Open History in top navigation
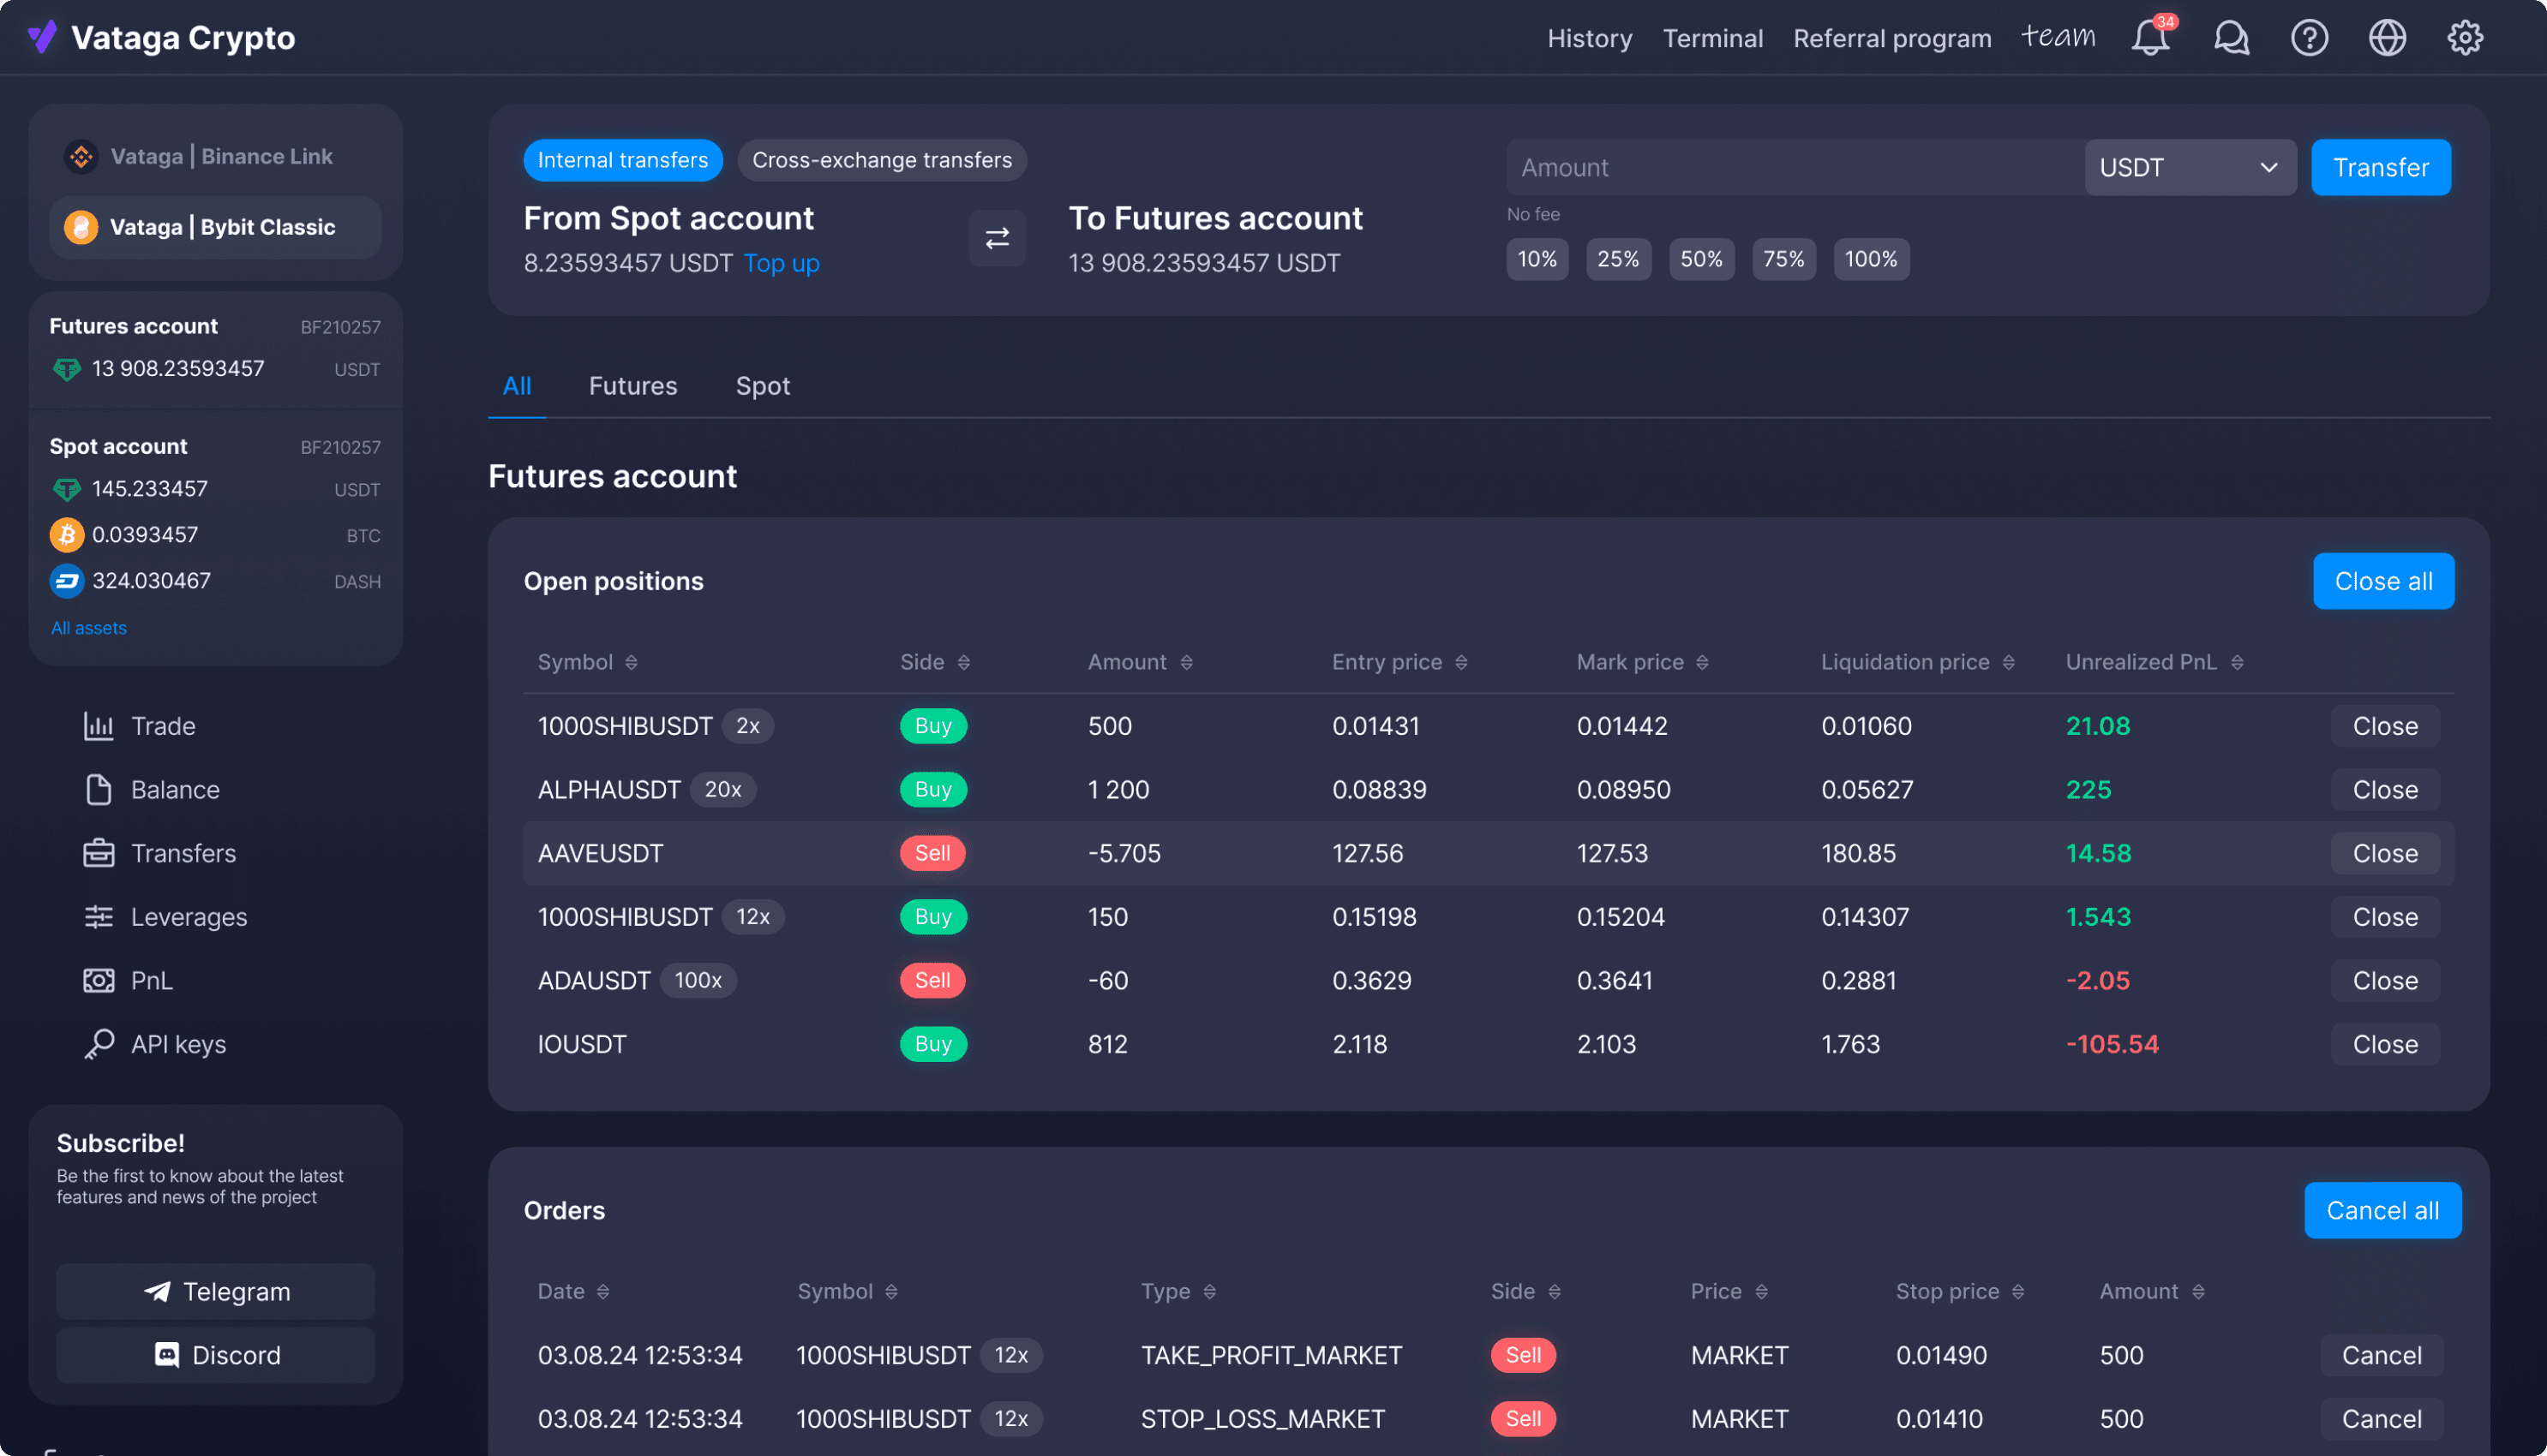 [x=1589, y=38]
